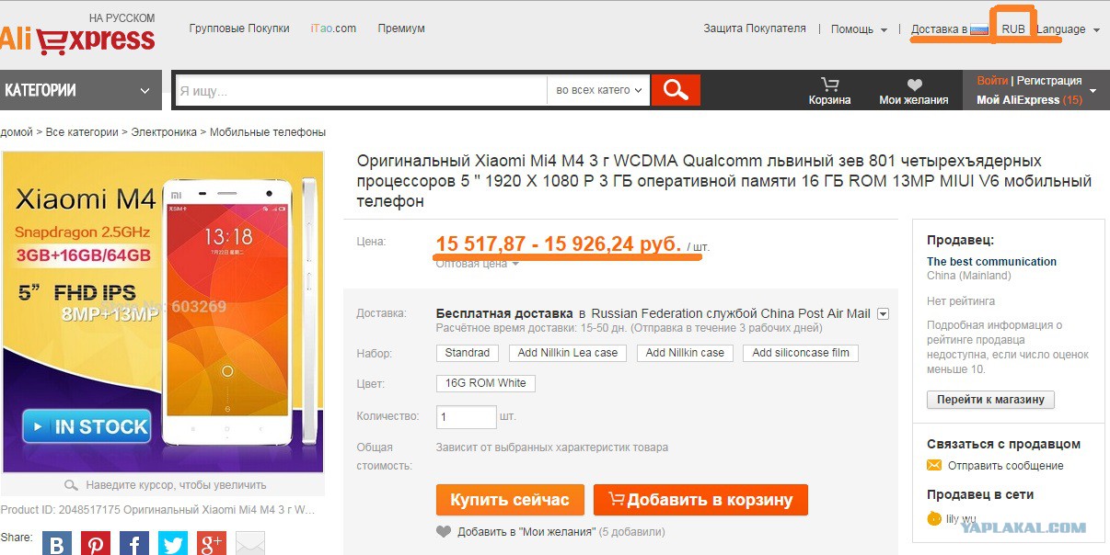
Task: Click the Купить сейчас button
Action: click(x=510, y=500)
